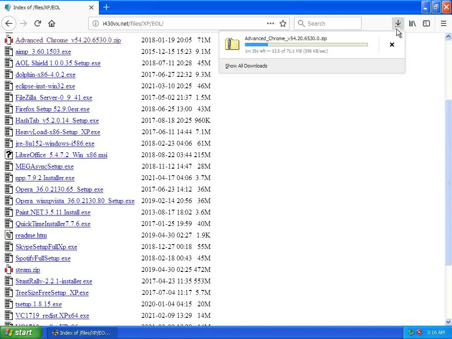The height and width of the screenshot is (339, 452).
Task: Open AOL Shield 1.0.0.35 Setup.exe link
Action: [58, 63]
